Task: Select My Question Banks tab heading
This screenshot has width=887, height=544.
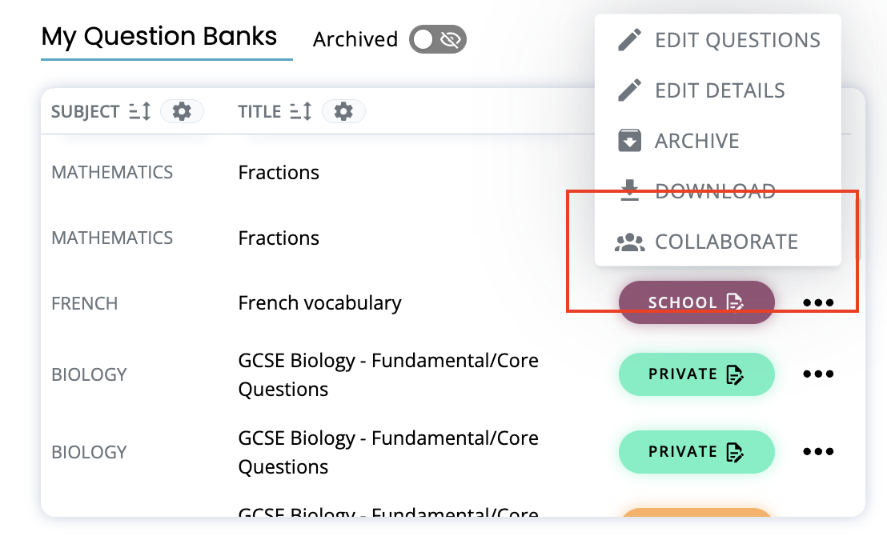Action: coord(159,37)
